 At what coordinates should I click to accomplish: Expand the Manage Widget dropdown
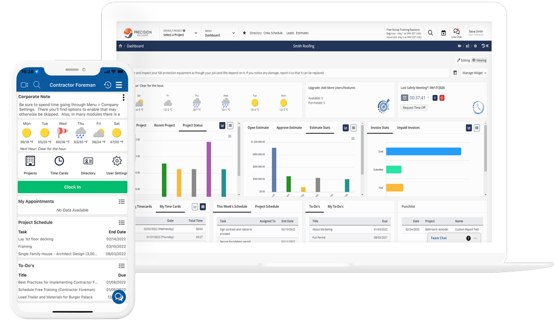[x=474, y=73]
